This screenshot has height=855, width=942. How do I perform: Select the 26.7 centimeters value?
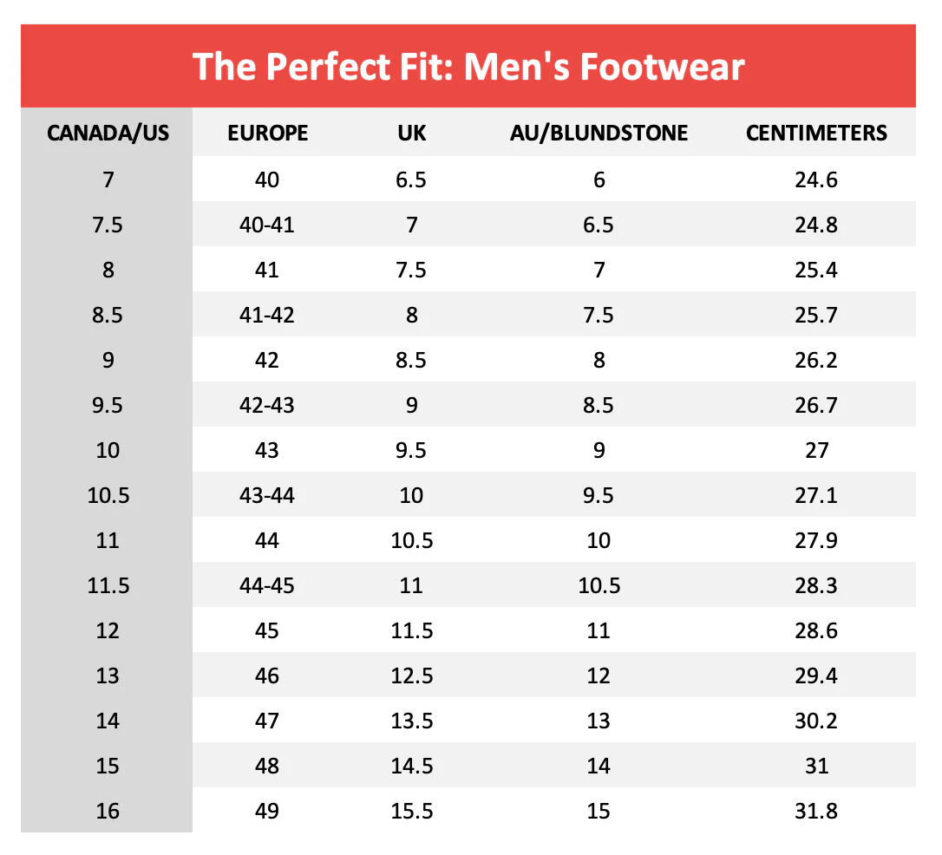tap(816, 406)
